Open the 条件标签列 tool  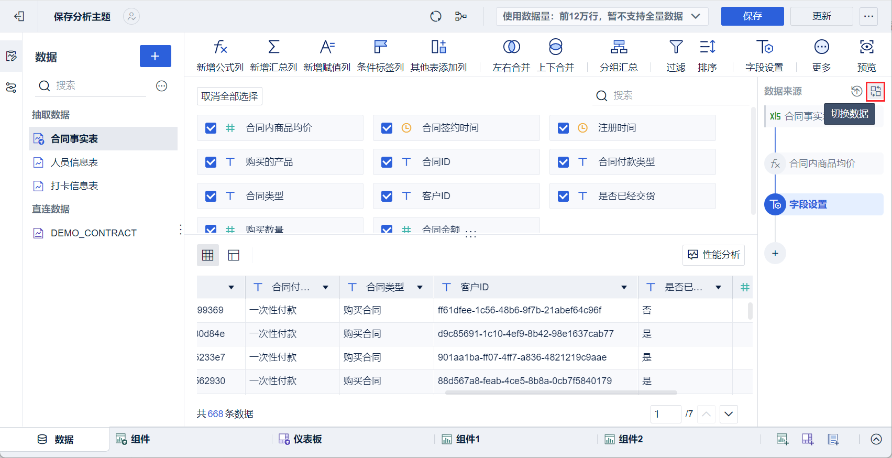[380, 56]
